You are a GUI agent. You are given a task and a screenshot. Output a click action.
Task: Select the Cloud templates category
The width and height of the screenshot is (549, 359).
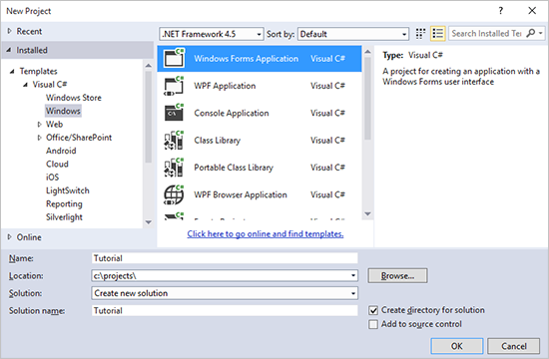pos(57,165)
